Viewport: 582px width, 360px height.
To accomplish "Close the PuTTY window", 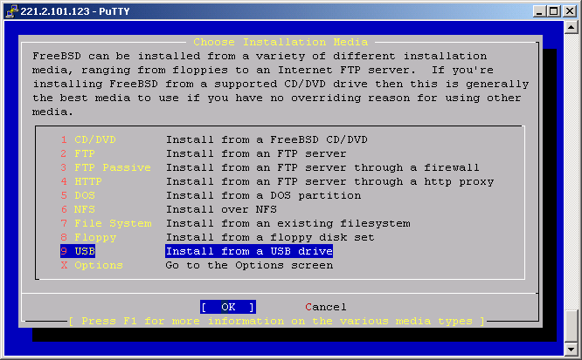I will [569, 11].
